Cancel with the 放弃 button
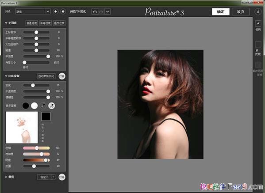 coord(241,11)
